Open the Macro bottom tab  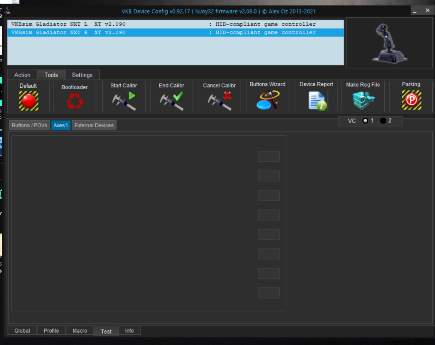pyautogui.click(x=80, y=330)
